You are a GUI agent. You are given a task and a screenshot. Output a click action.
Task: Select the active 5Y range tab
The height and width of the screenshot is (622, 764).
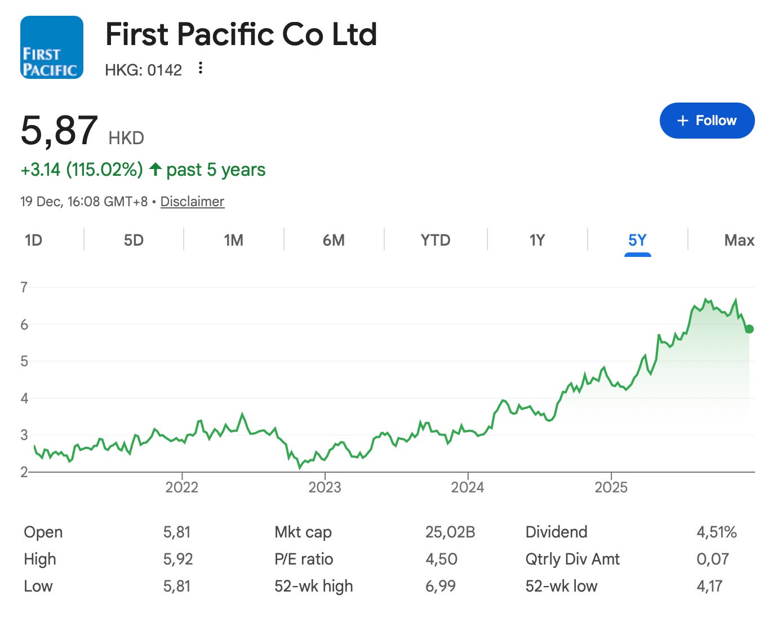tap(637, 241)
